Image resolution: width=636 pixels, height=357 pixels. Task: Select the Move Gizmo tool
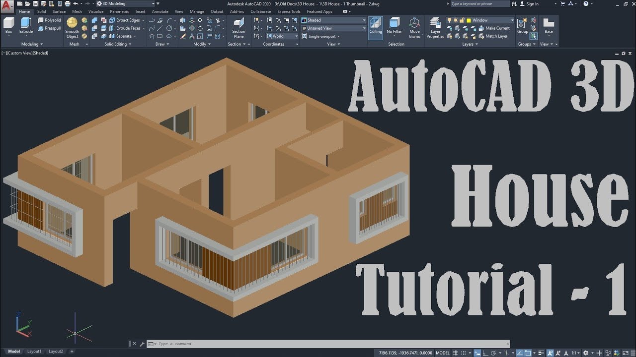click(414, 28)
